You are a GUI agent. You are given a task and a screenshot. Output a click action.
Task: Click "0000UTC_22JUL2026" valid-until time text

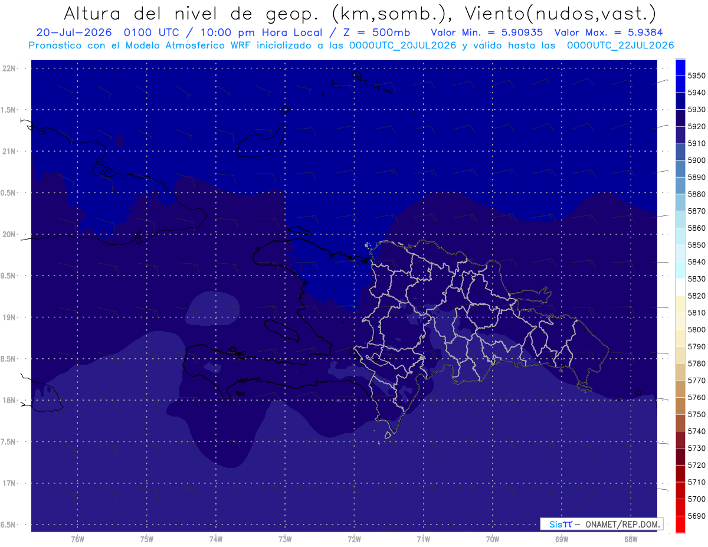621,45
